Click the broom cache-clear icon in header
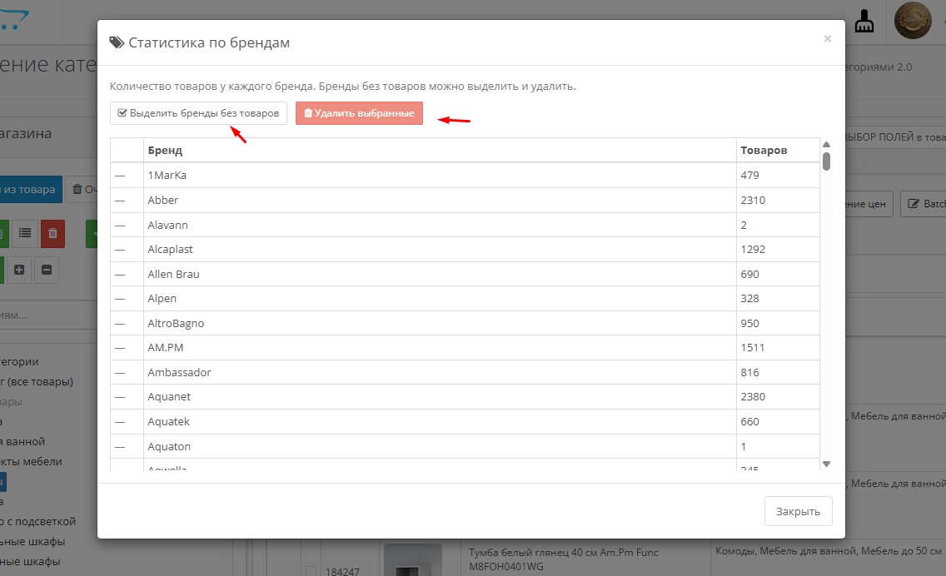 [865, 21]
